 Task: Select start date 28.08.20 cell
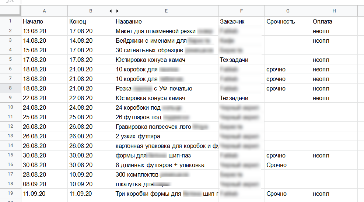click(44, 174)
